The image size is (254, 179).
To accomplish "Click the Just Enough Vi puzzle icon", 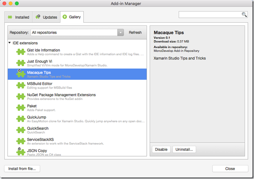I will (21, 63).
